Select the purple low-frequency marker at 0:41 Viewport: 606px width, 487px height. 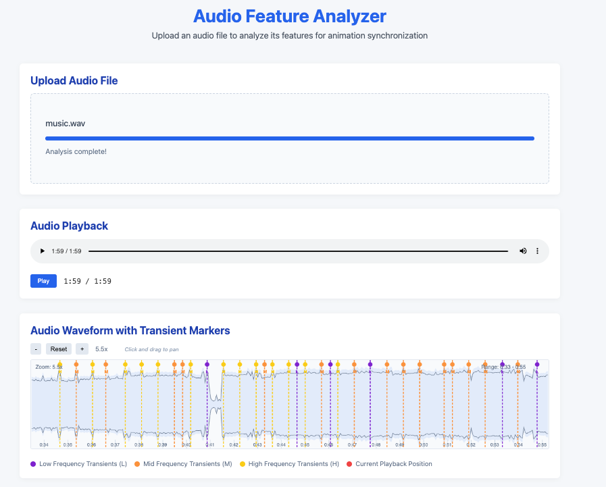coord(207,365)
